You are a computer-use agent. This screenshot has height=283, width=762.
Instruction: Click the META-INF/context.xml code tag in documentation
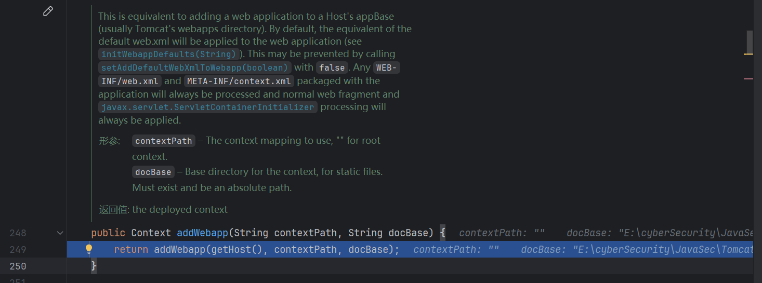[x=240, y=81]
